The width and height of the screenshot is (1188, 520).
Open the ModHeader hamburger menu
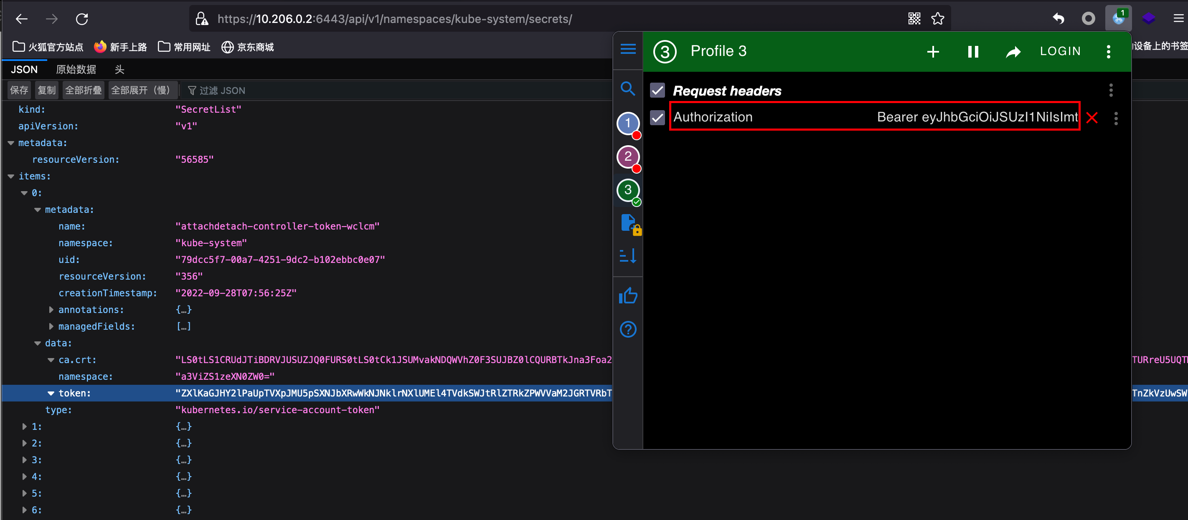click(628, 49)
